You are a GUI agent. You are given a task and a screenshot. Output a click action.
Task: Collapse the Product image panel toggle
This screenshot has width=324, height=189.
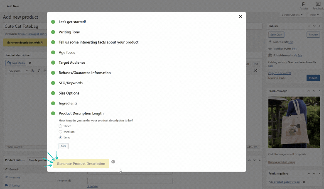tap(319, 91)
